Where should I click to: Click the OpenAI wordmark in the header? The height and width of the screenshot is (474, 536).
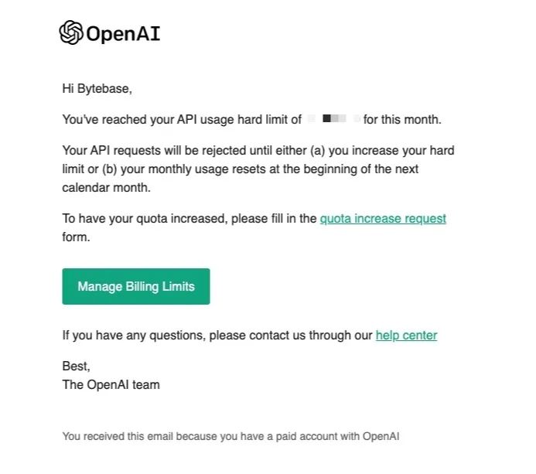(x=123, y=34)
